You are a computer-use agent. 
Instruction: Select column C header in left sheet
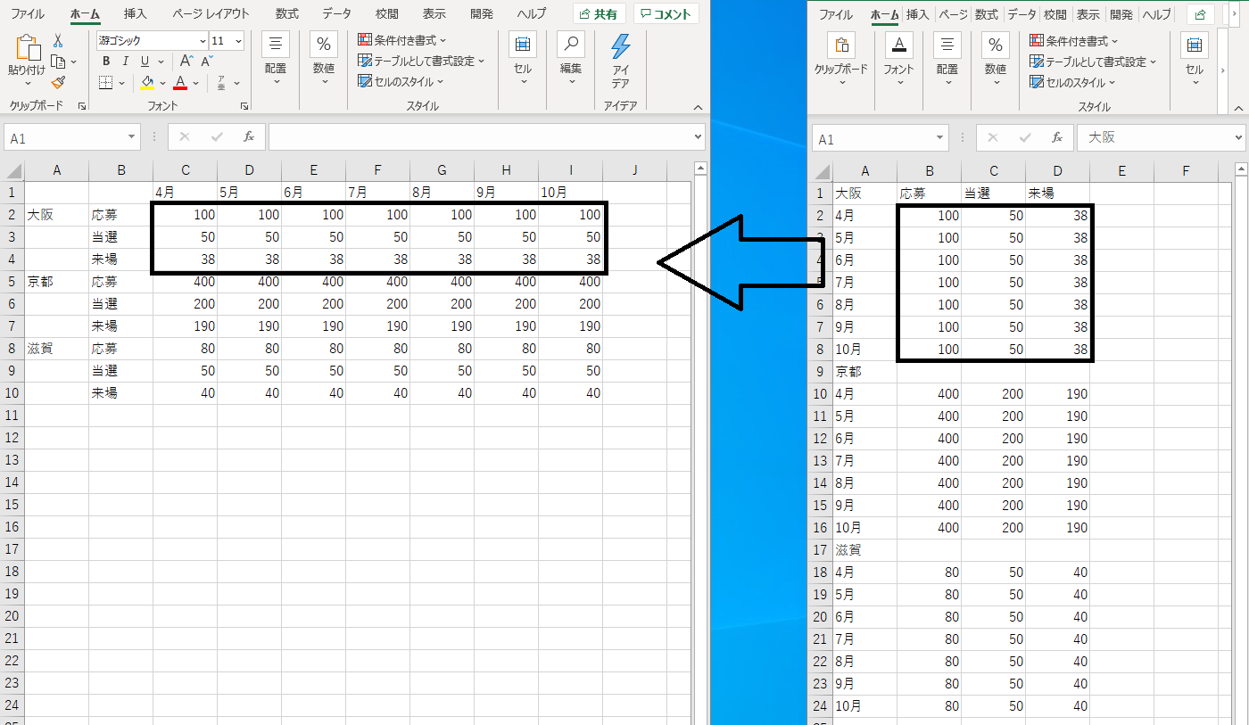(186, 170)
